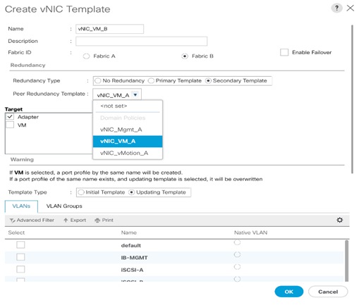Click the VLAN table vertical scrollbar
Image resolution: width=359 pixels, height=305 pixels.
[x=346, y=261]
